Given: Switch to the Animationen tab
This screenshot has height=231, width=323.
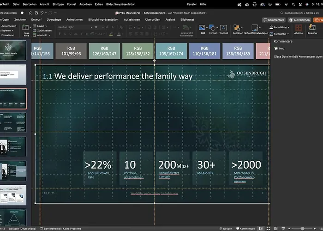Looking at the screenshot, I should pos(74,20).
